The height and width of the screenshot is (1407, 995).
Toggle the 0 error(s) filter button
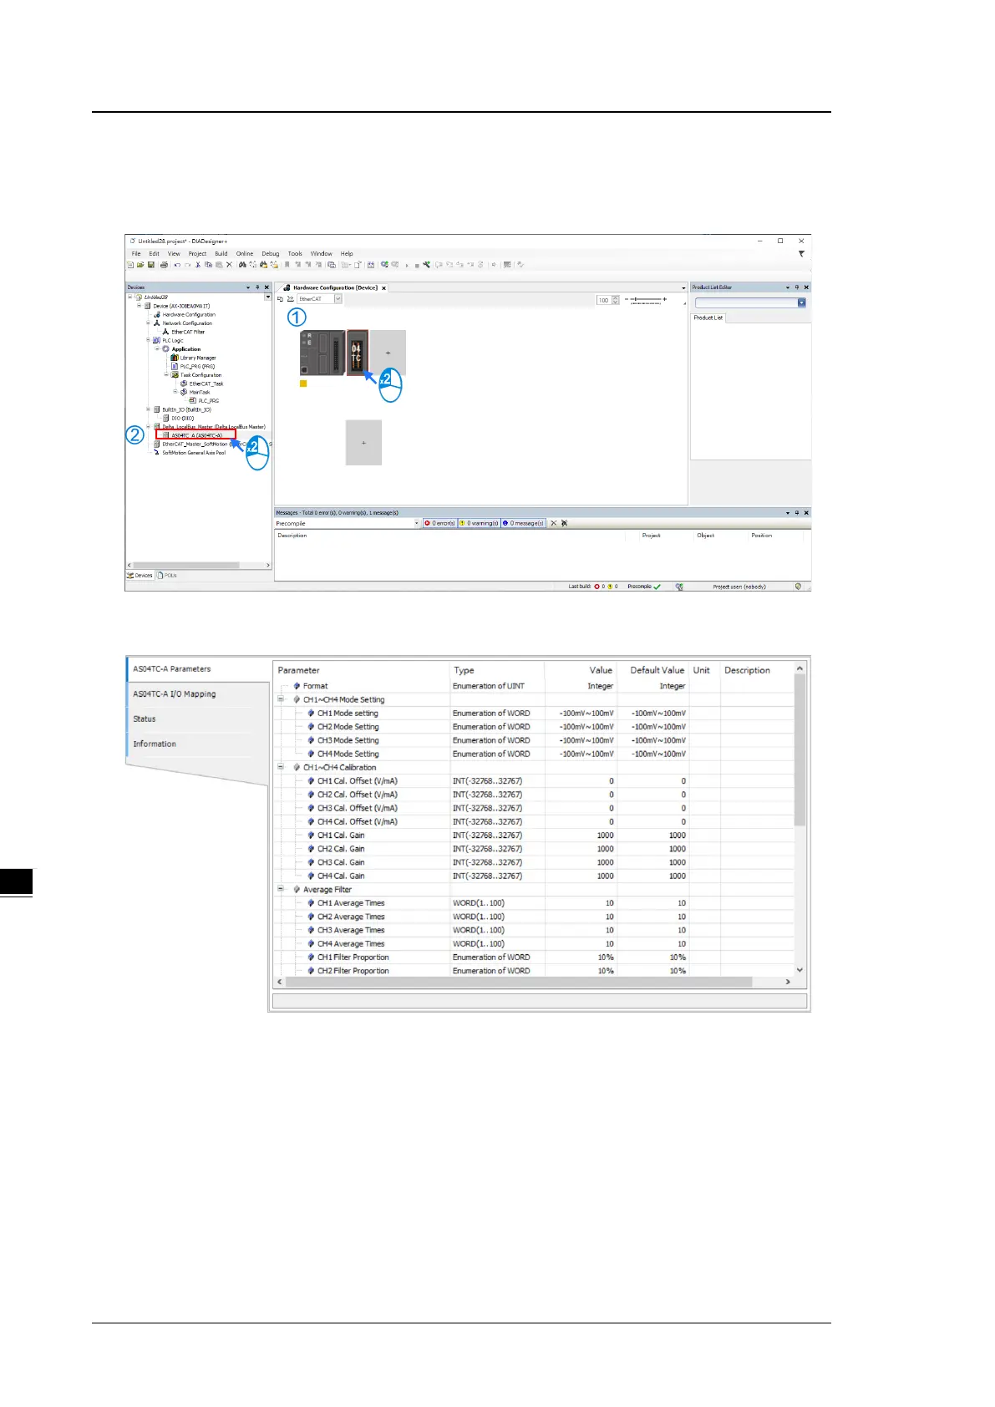[x=439, y=523]
